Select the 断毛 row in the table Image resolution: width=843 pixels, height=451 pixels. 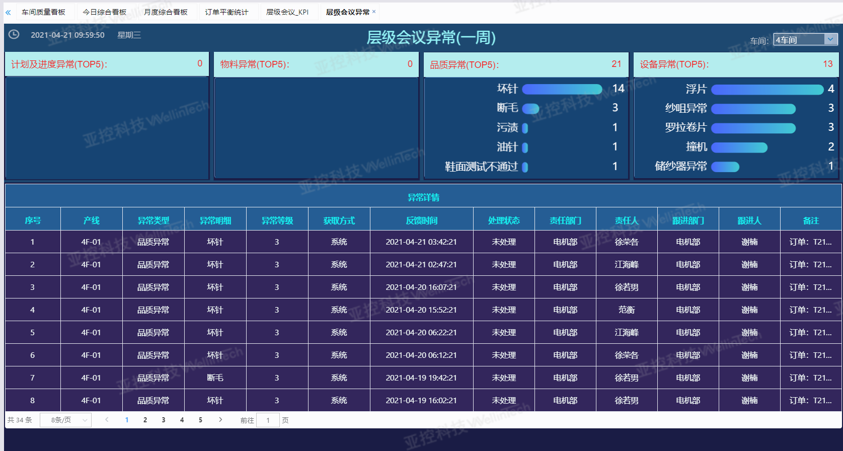click(x=423, y=378)
